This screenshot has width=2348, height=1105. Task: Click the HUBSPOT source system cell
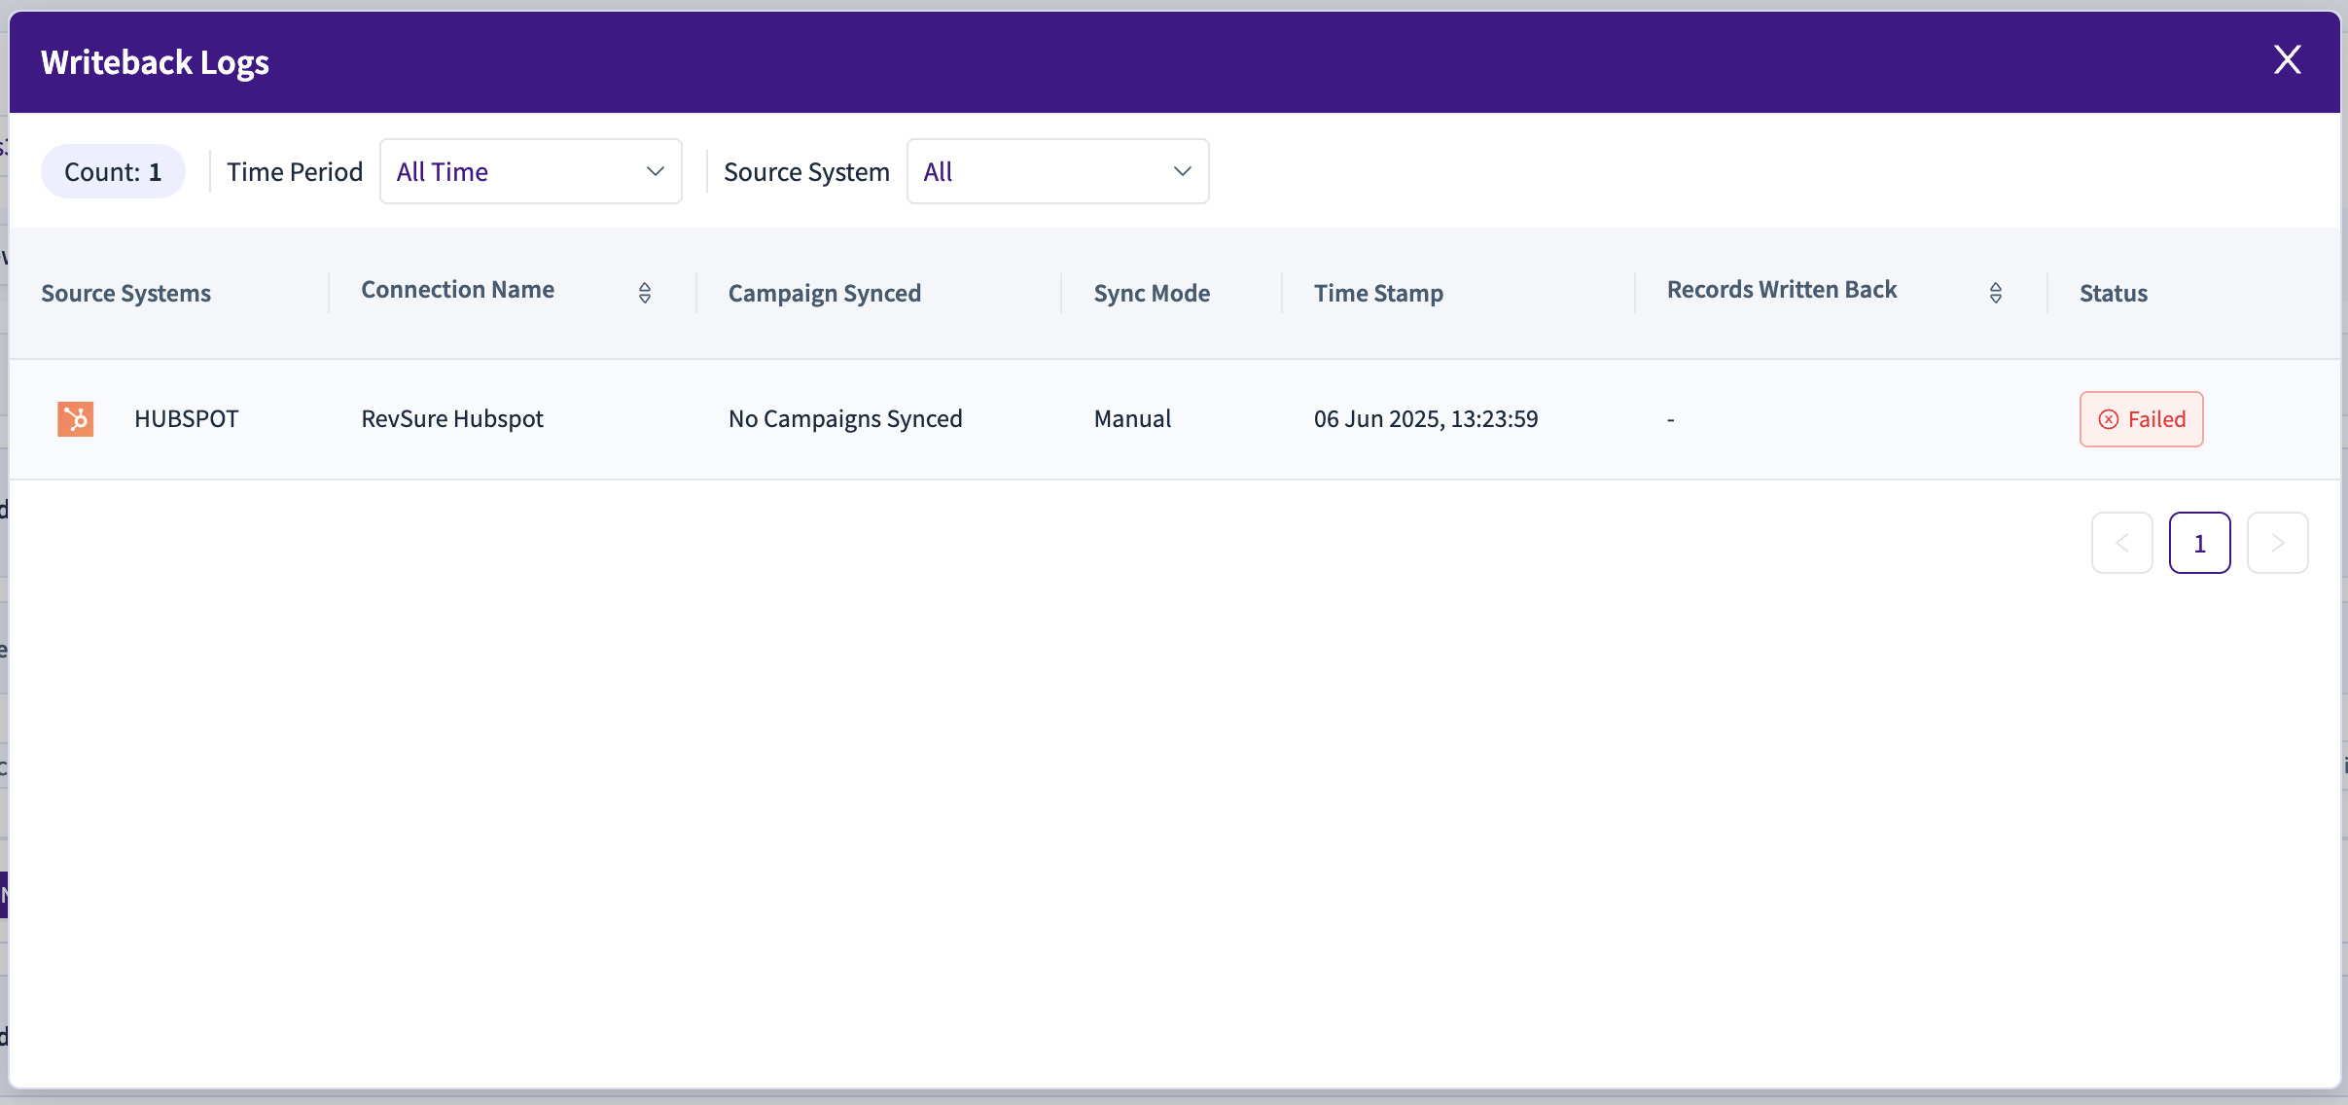point(186,419)
